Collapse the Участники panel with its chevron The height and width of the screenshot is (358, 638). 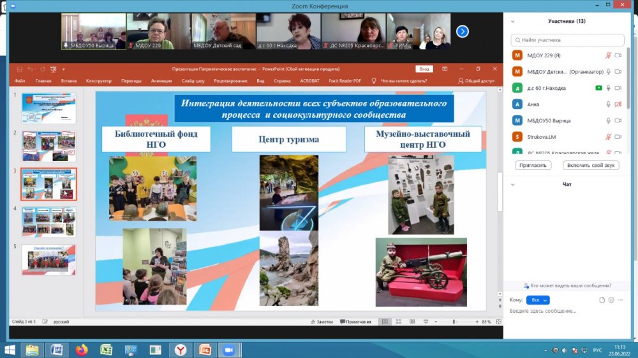coord(514,21)
